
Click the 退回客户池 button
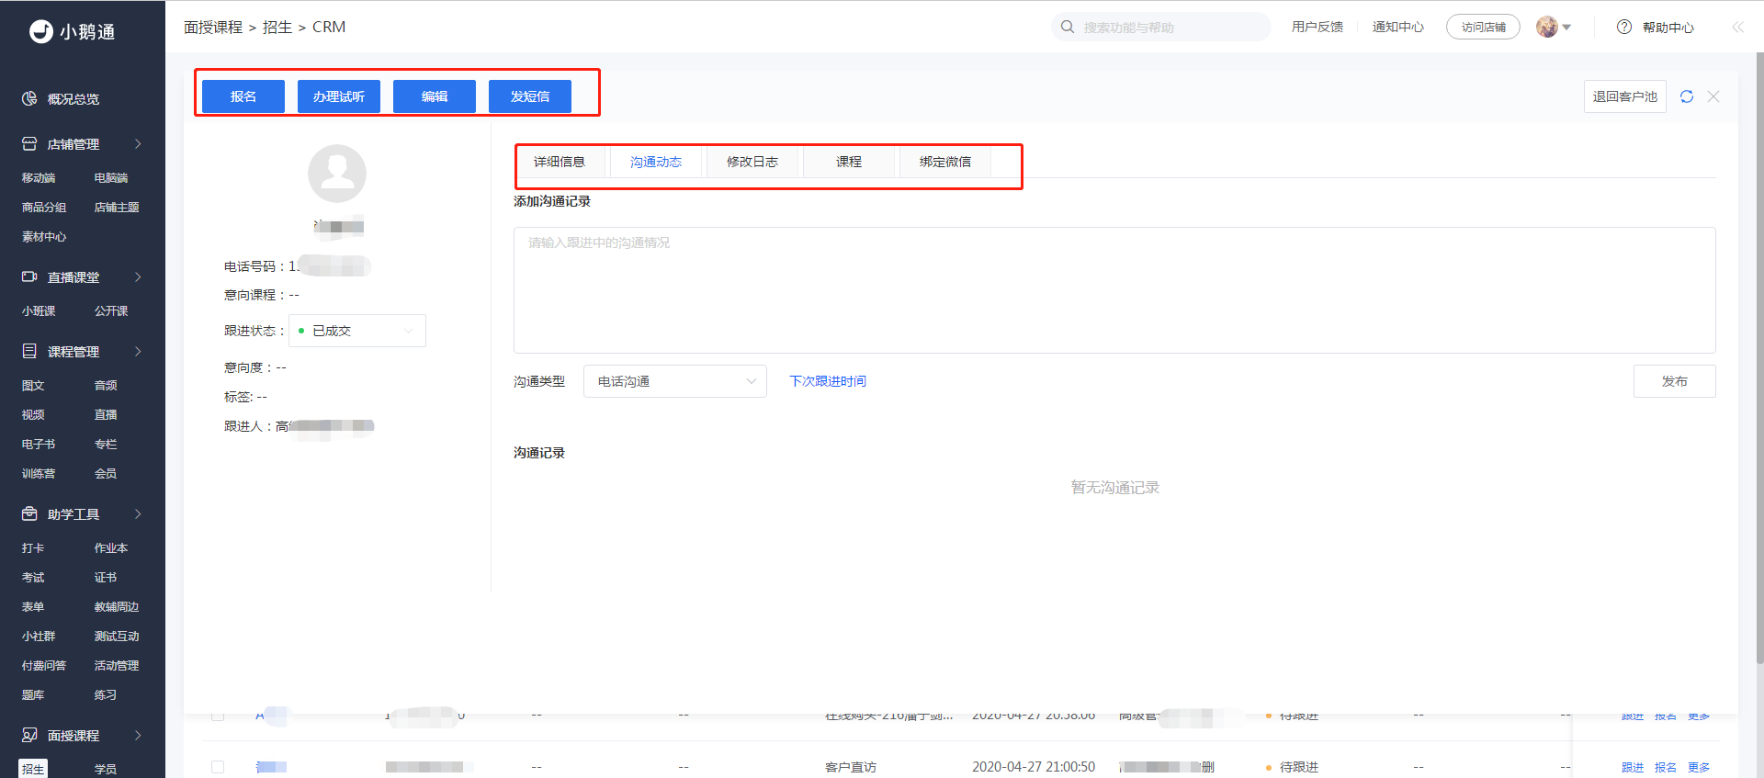pos(1625,96)
